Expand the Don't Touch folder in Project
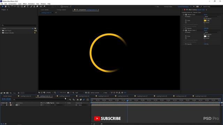The image size is (223, 125). [1, 31]
